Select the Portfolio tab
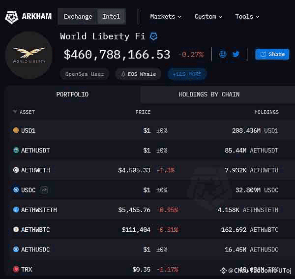The height and width of the screenshot is (279, 295). click(x=72, y=94)
